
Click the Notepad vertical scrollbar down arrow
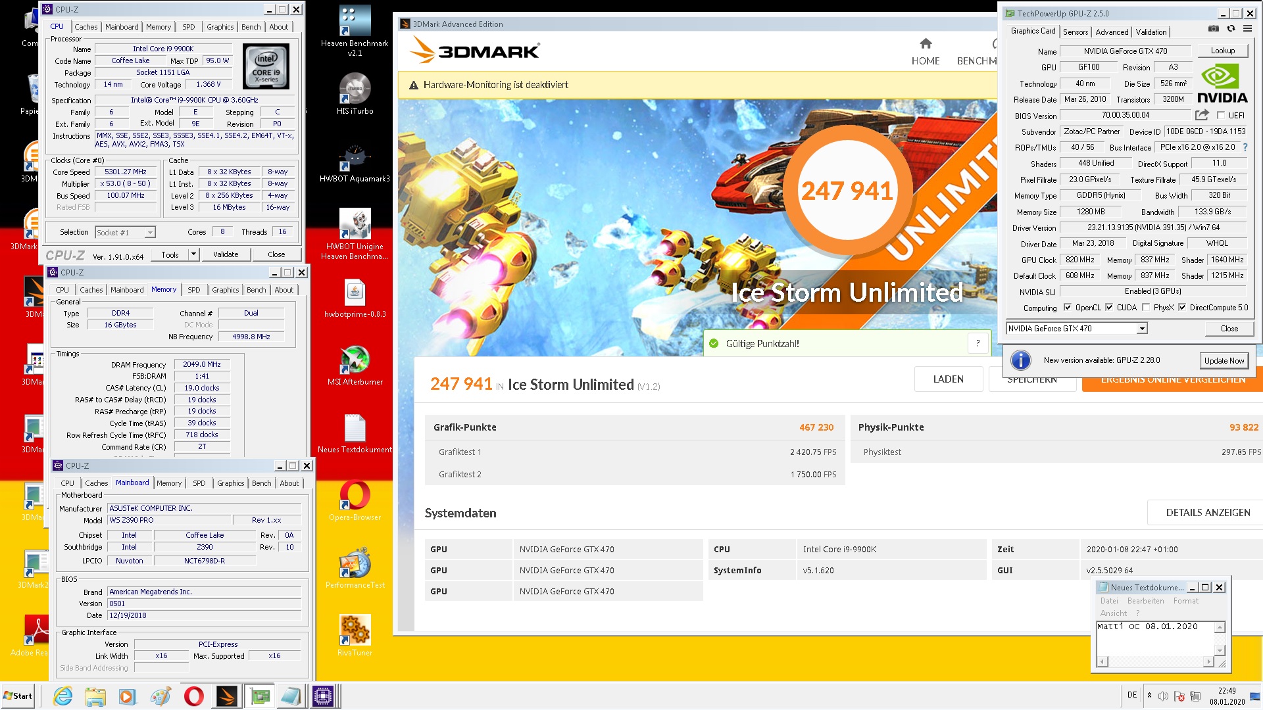(x=1220, y=650)
